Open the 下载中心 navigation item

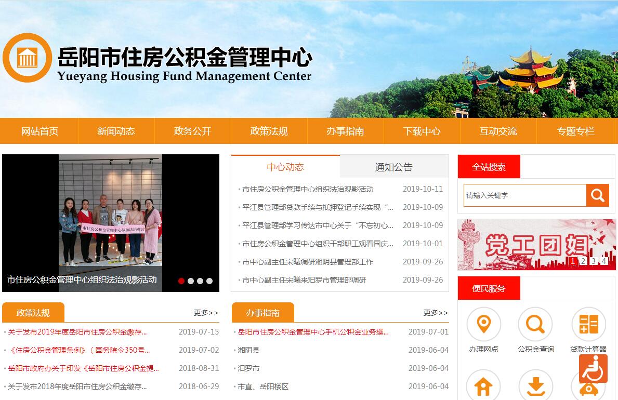(x=422, y=131)
